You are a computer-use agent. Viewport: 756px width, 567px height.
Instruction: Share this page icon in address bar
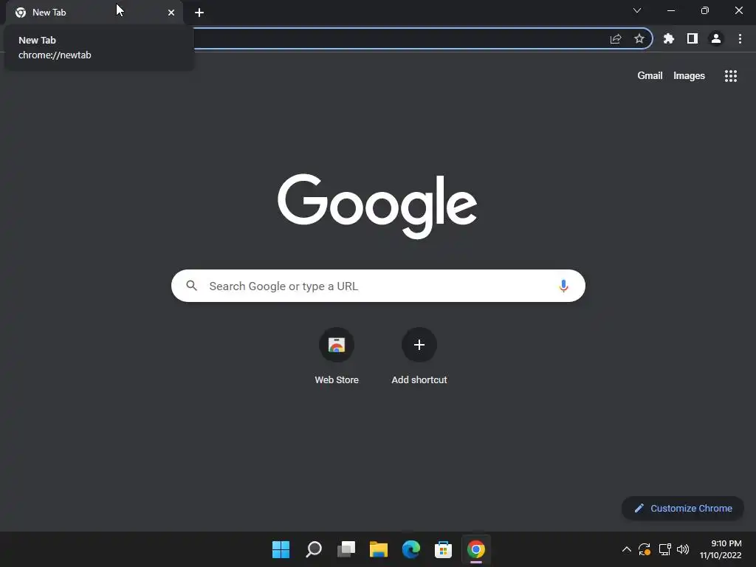[616, 38]
